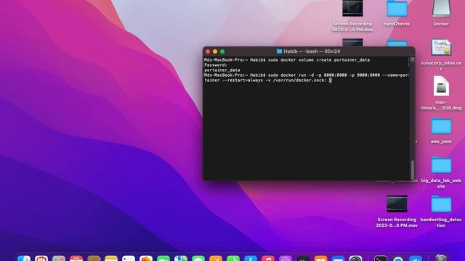Image resolution: width=465 pixels, height=261 pixels.
Task: Select the handwriting_detection folder
Action: point(441,204)
